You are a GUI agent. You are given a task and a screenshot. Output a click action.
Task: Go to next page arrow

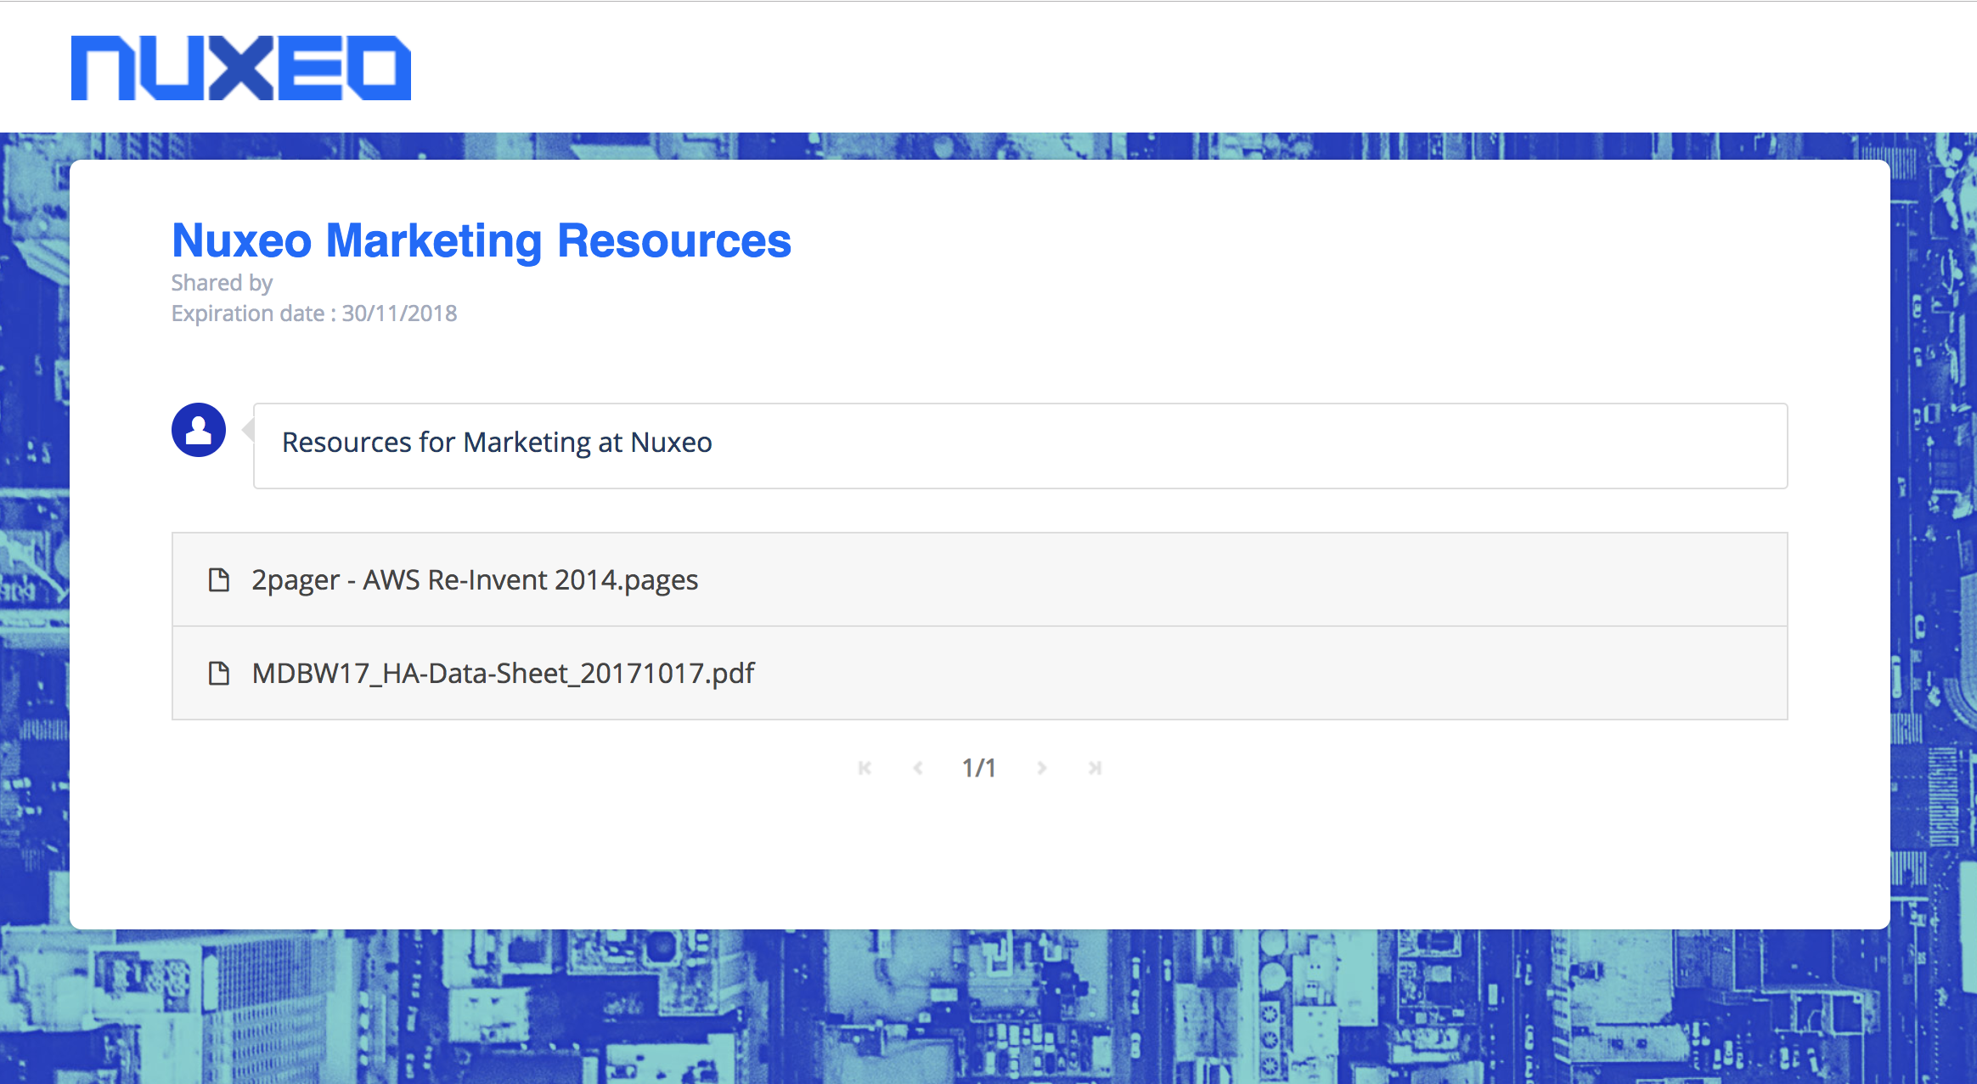pyautogui.click(x=1042, y=768)
